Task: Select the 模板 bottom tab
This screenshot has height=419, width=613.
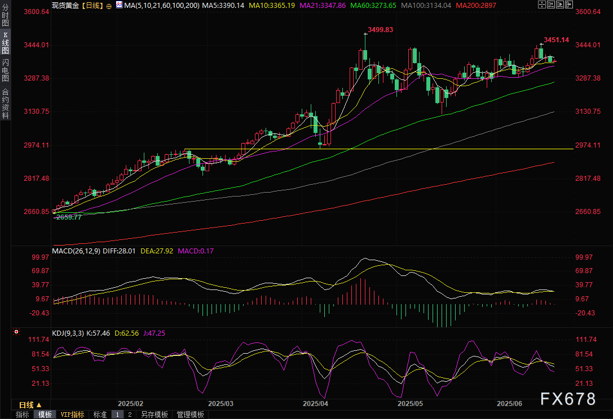Action: coord(45,414)
